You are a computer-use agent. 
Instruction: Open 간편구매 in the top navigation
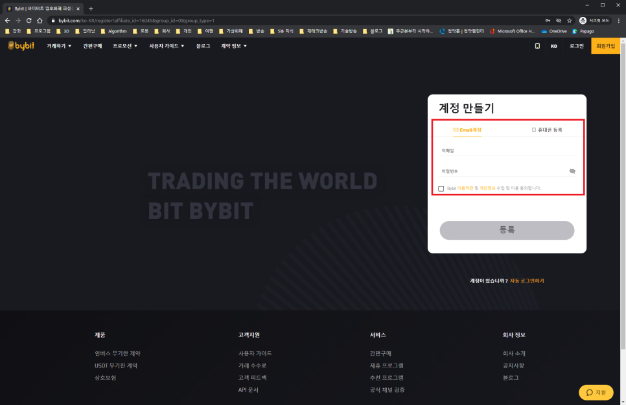coord(92,46)
